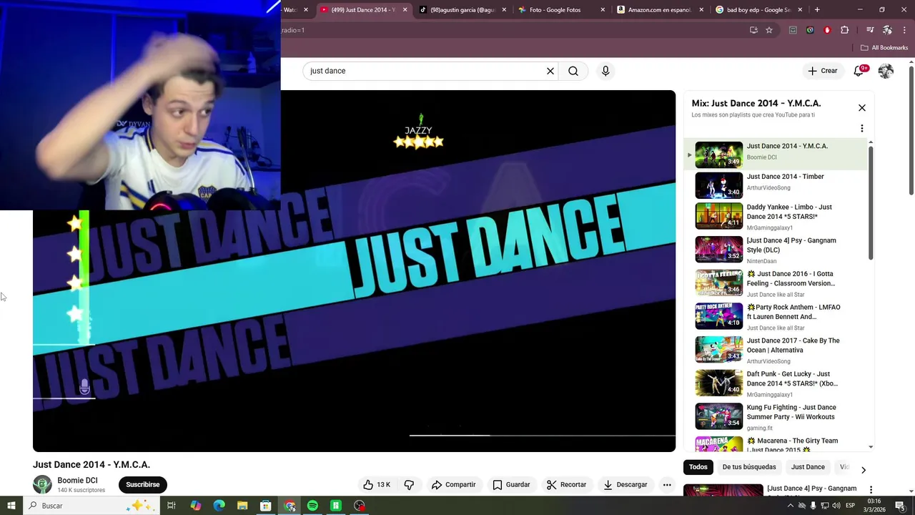915x515 pixels.
Task: Select De tus búsquedas filter chip
Action: [748, 467]
